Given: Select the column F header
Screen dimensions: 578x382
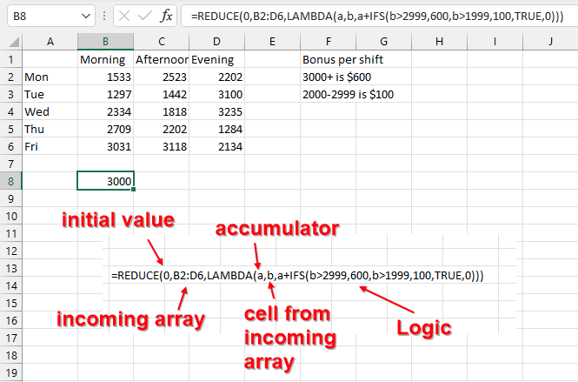Looking at the screenshot, I should point(328,41).
